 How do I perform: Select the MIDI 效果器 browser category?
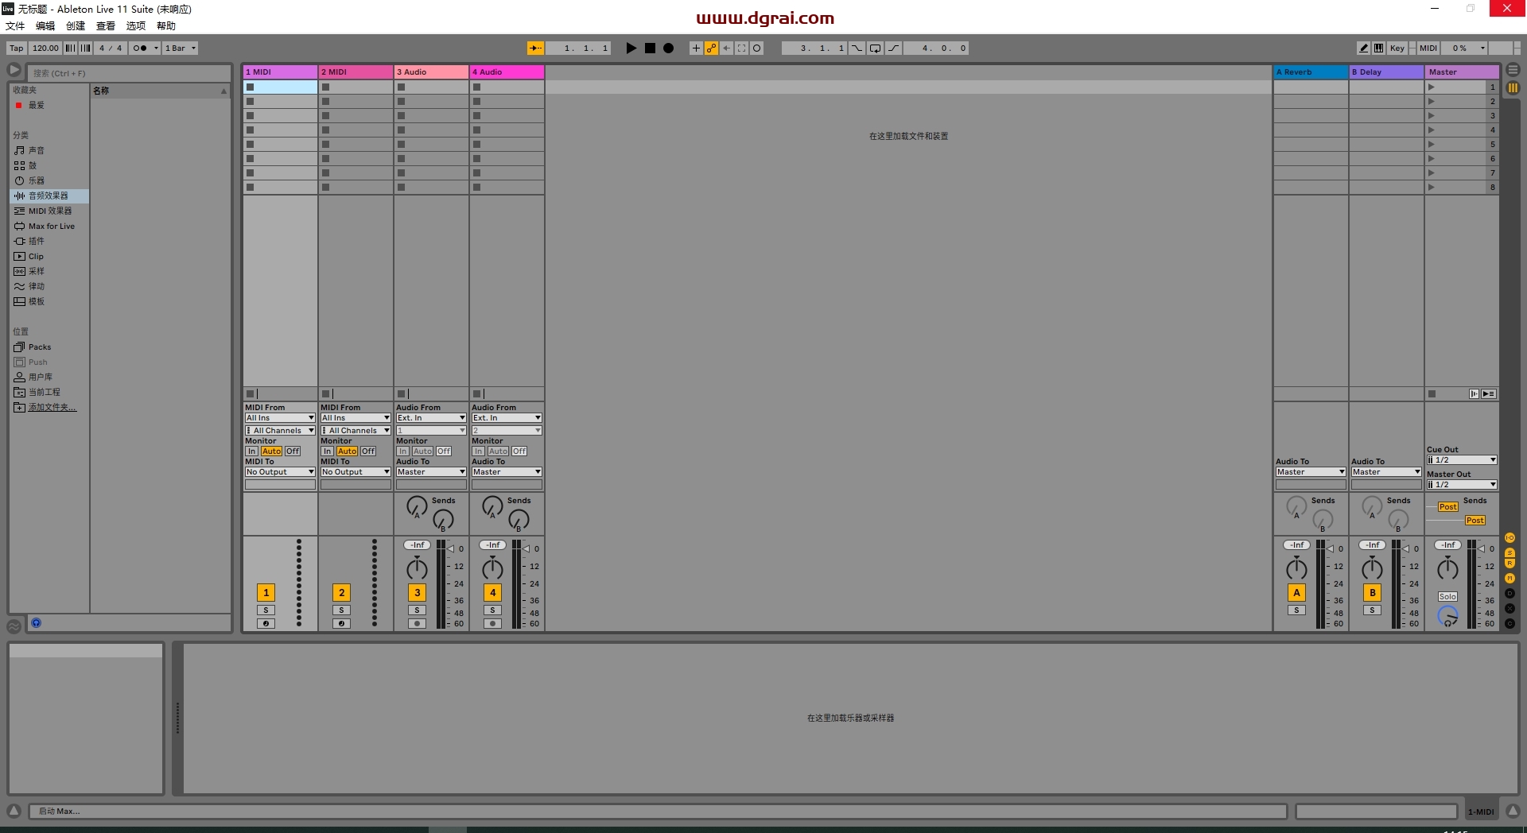click(50, 211)
